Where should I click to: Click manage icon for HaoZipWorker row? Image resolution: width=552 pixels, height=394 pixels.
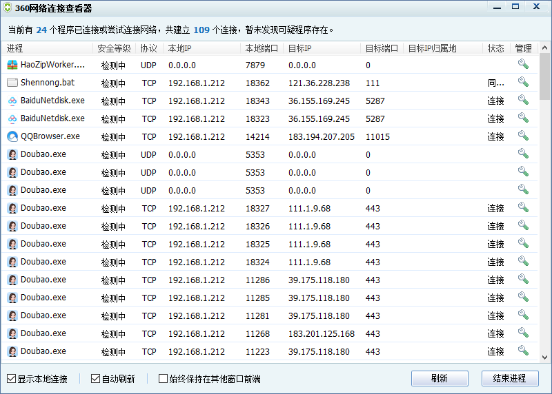pyautogui.click(x=523, y=64)
